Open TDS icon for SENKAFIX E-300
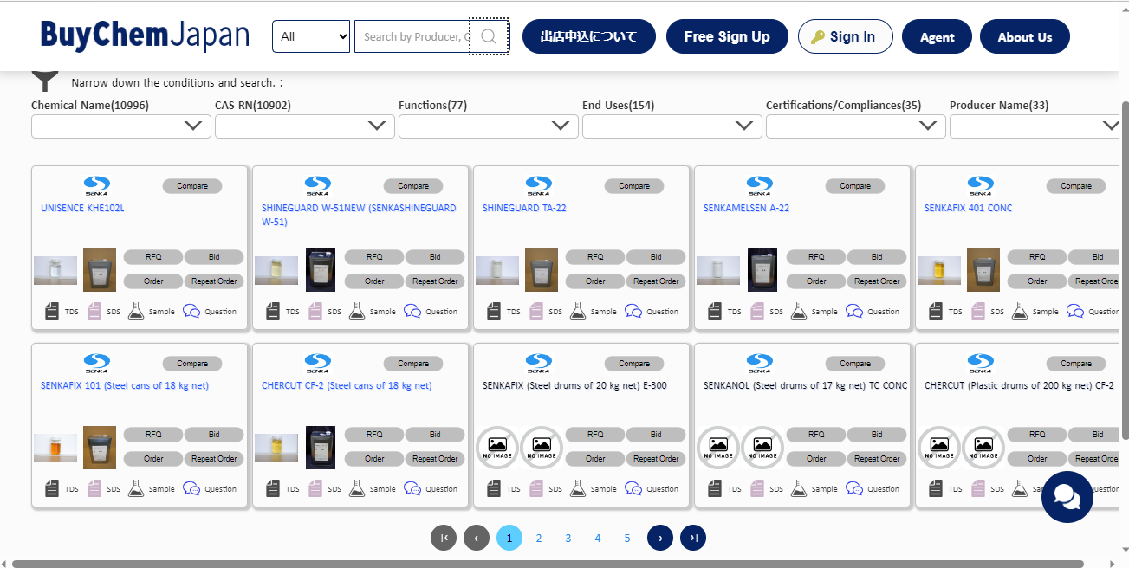The image size is (1129, 568). [495, 488]
